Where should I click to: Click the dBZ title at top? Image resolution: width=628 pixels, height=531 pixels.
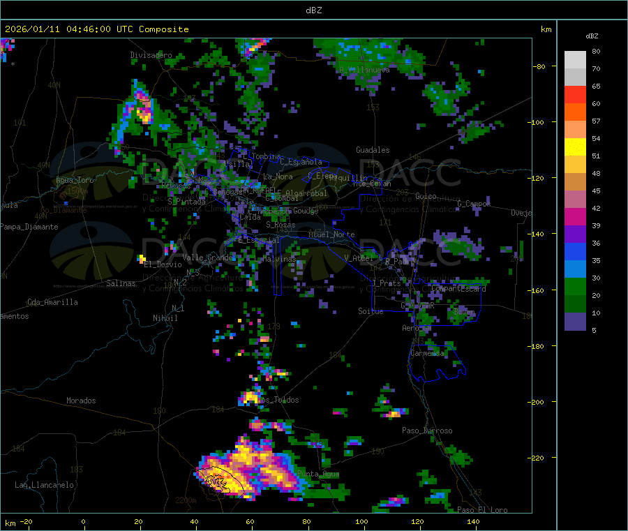tap(313, 10)
